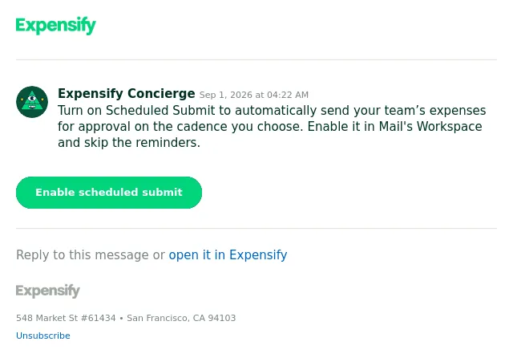Image resolution: width=513 pixels, height=358 pixels.
Task: Open the Concierge pyramid avatar
Action: (x=32, y=102)
